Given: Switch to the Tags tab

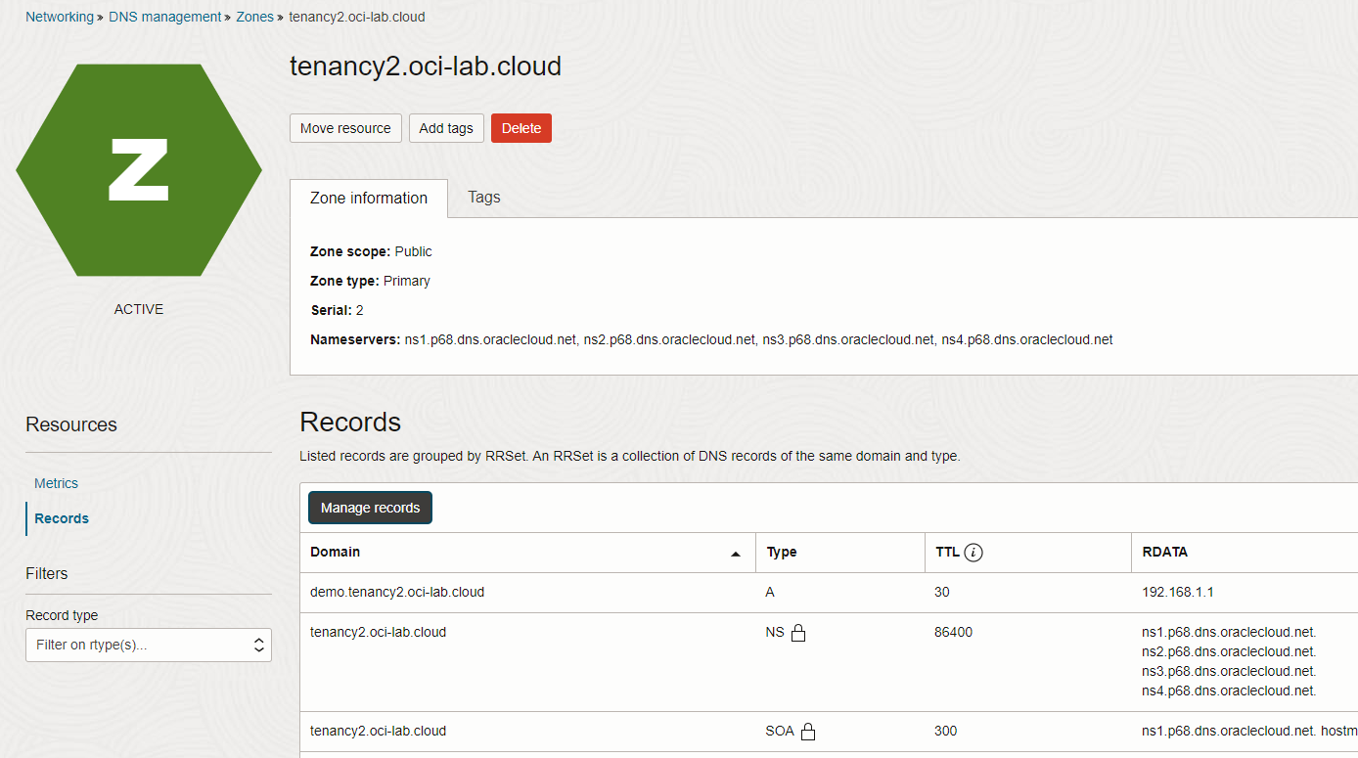Looking at the screenshot, I should click(x=483, y=198).
